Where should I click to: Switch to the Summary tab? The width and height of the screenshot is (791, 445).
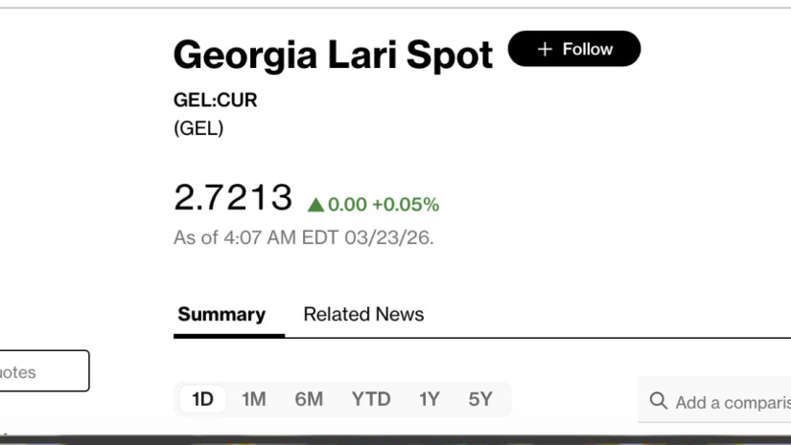pos(221,314)
